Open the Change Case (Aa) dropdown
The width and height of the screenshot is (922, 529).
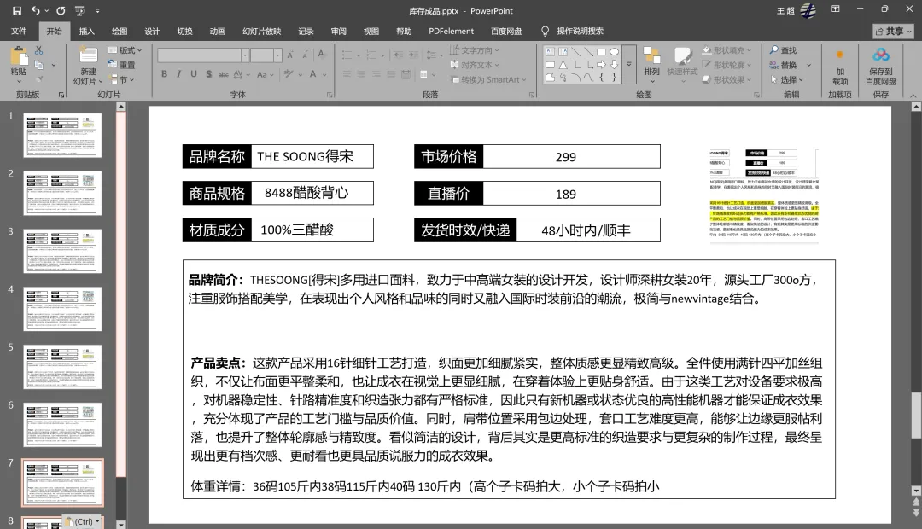(266, 74)
